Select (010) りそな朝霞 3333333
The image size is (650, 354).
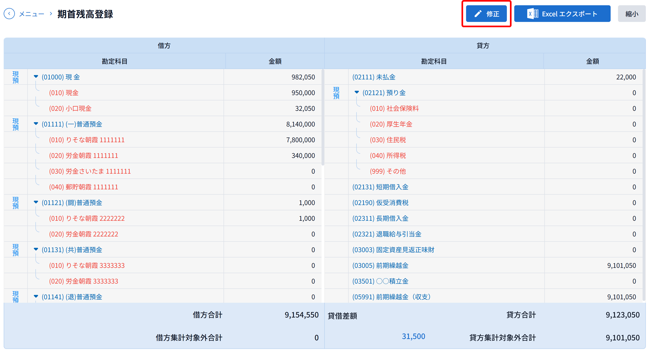87,265
